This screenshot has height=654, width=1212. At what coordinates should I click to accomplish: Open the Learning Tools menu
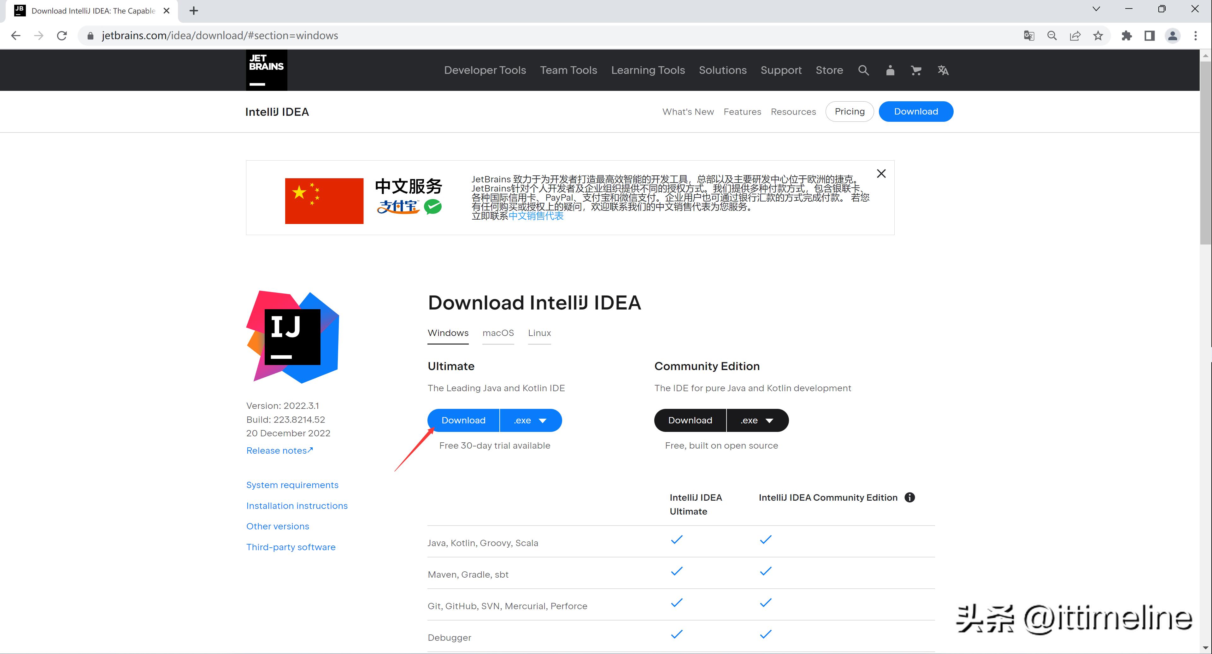pos(648,70)
